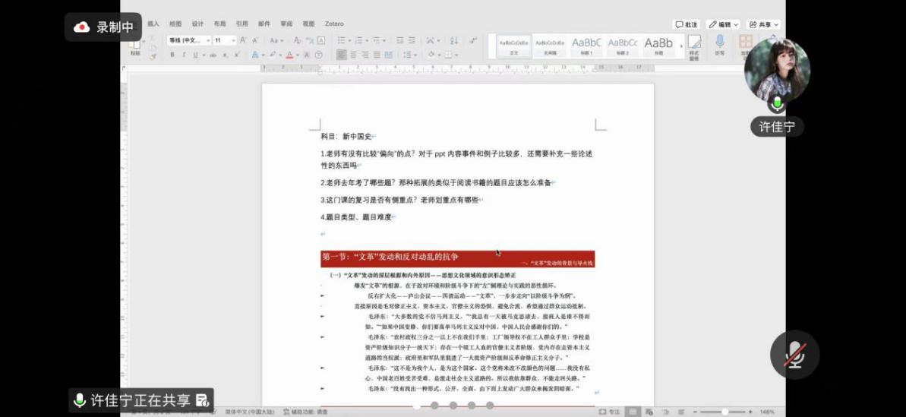Click the zoom slider in status bar
This screenshot has width=906, height=417.
pyautogui.click(x=724, y=412)
